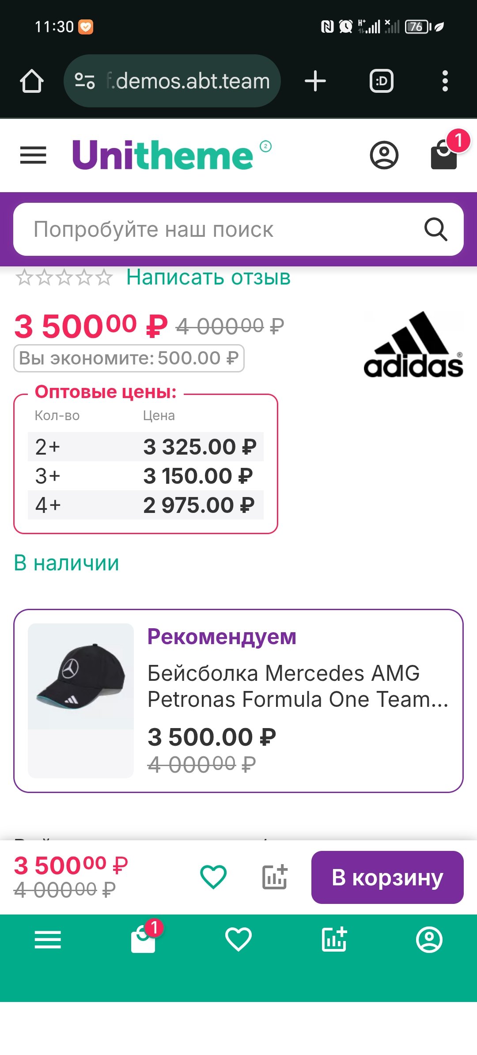Open profile from bottom navigation bar
The image size is (477, 1055).
429,940
